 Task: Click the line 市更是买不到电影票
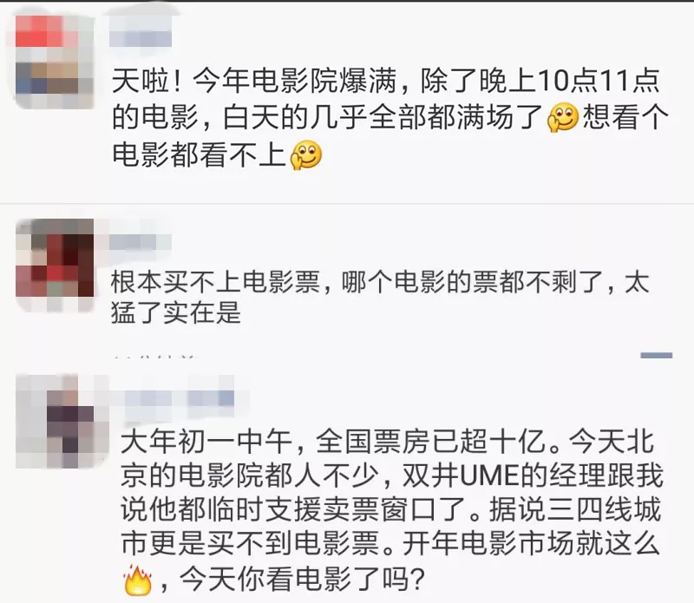point(257,543)
